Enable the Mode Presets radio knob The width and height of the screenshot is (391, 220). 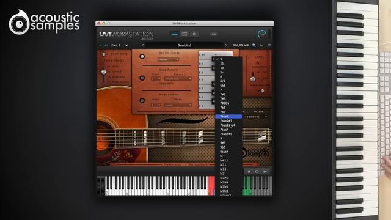coord(142,100)
